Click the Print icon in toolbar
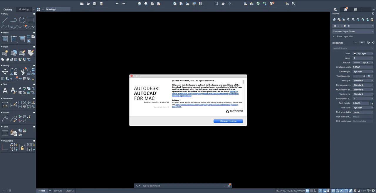Viewport: 376px width, 193px height. [140, 4]
